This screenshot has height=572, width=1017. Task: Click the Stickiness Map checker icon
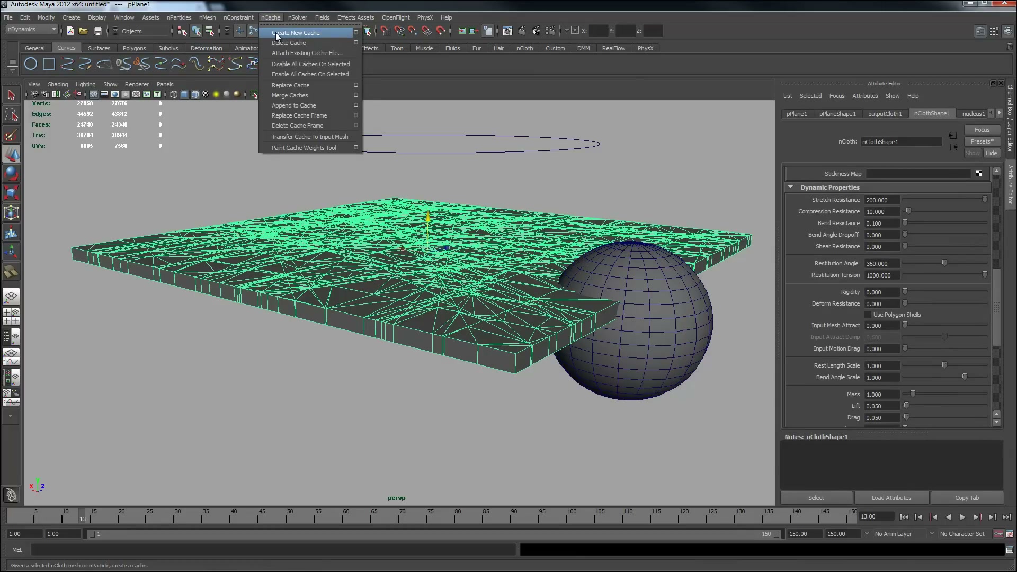pyautogui.click(x=979, y=174)
